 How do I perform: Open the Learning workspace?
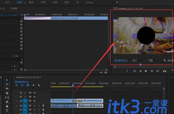point(90,3)
